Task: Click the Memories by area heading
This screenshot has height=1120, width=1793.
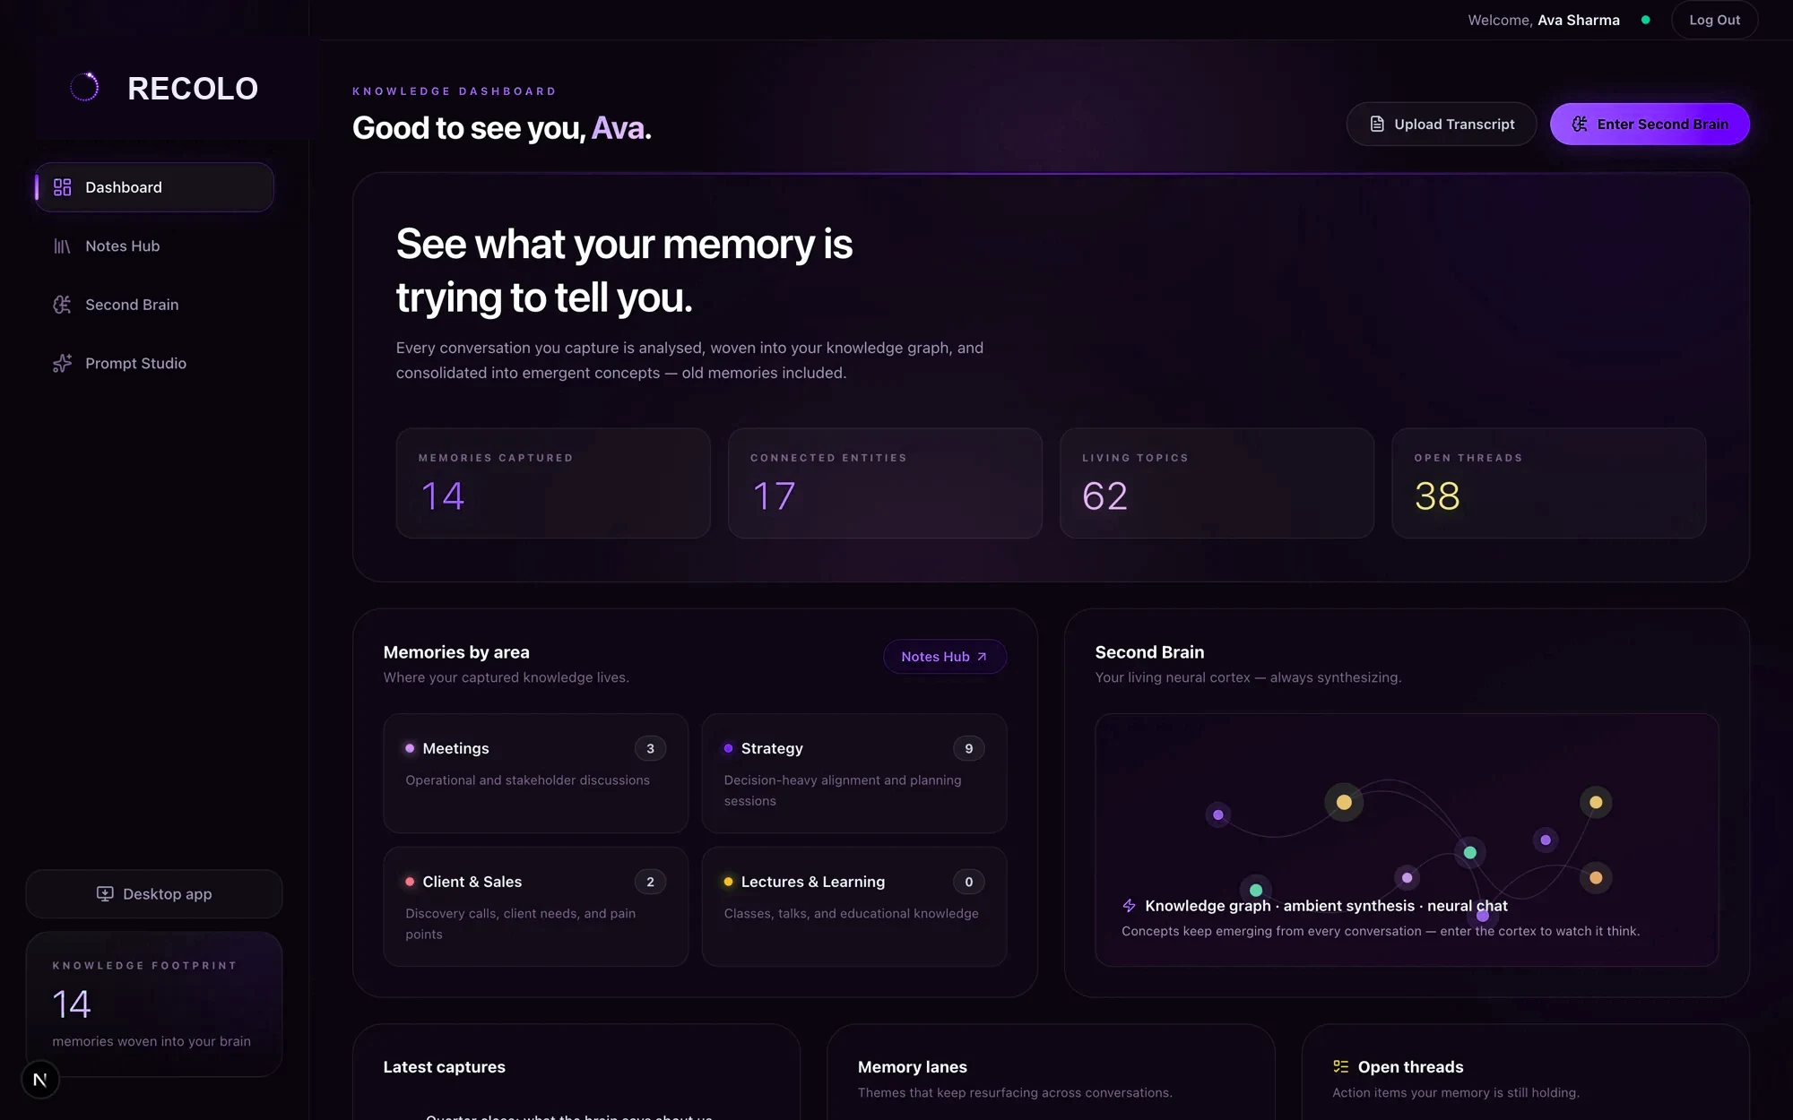Action: (456, 652)
